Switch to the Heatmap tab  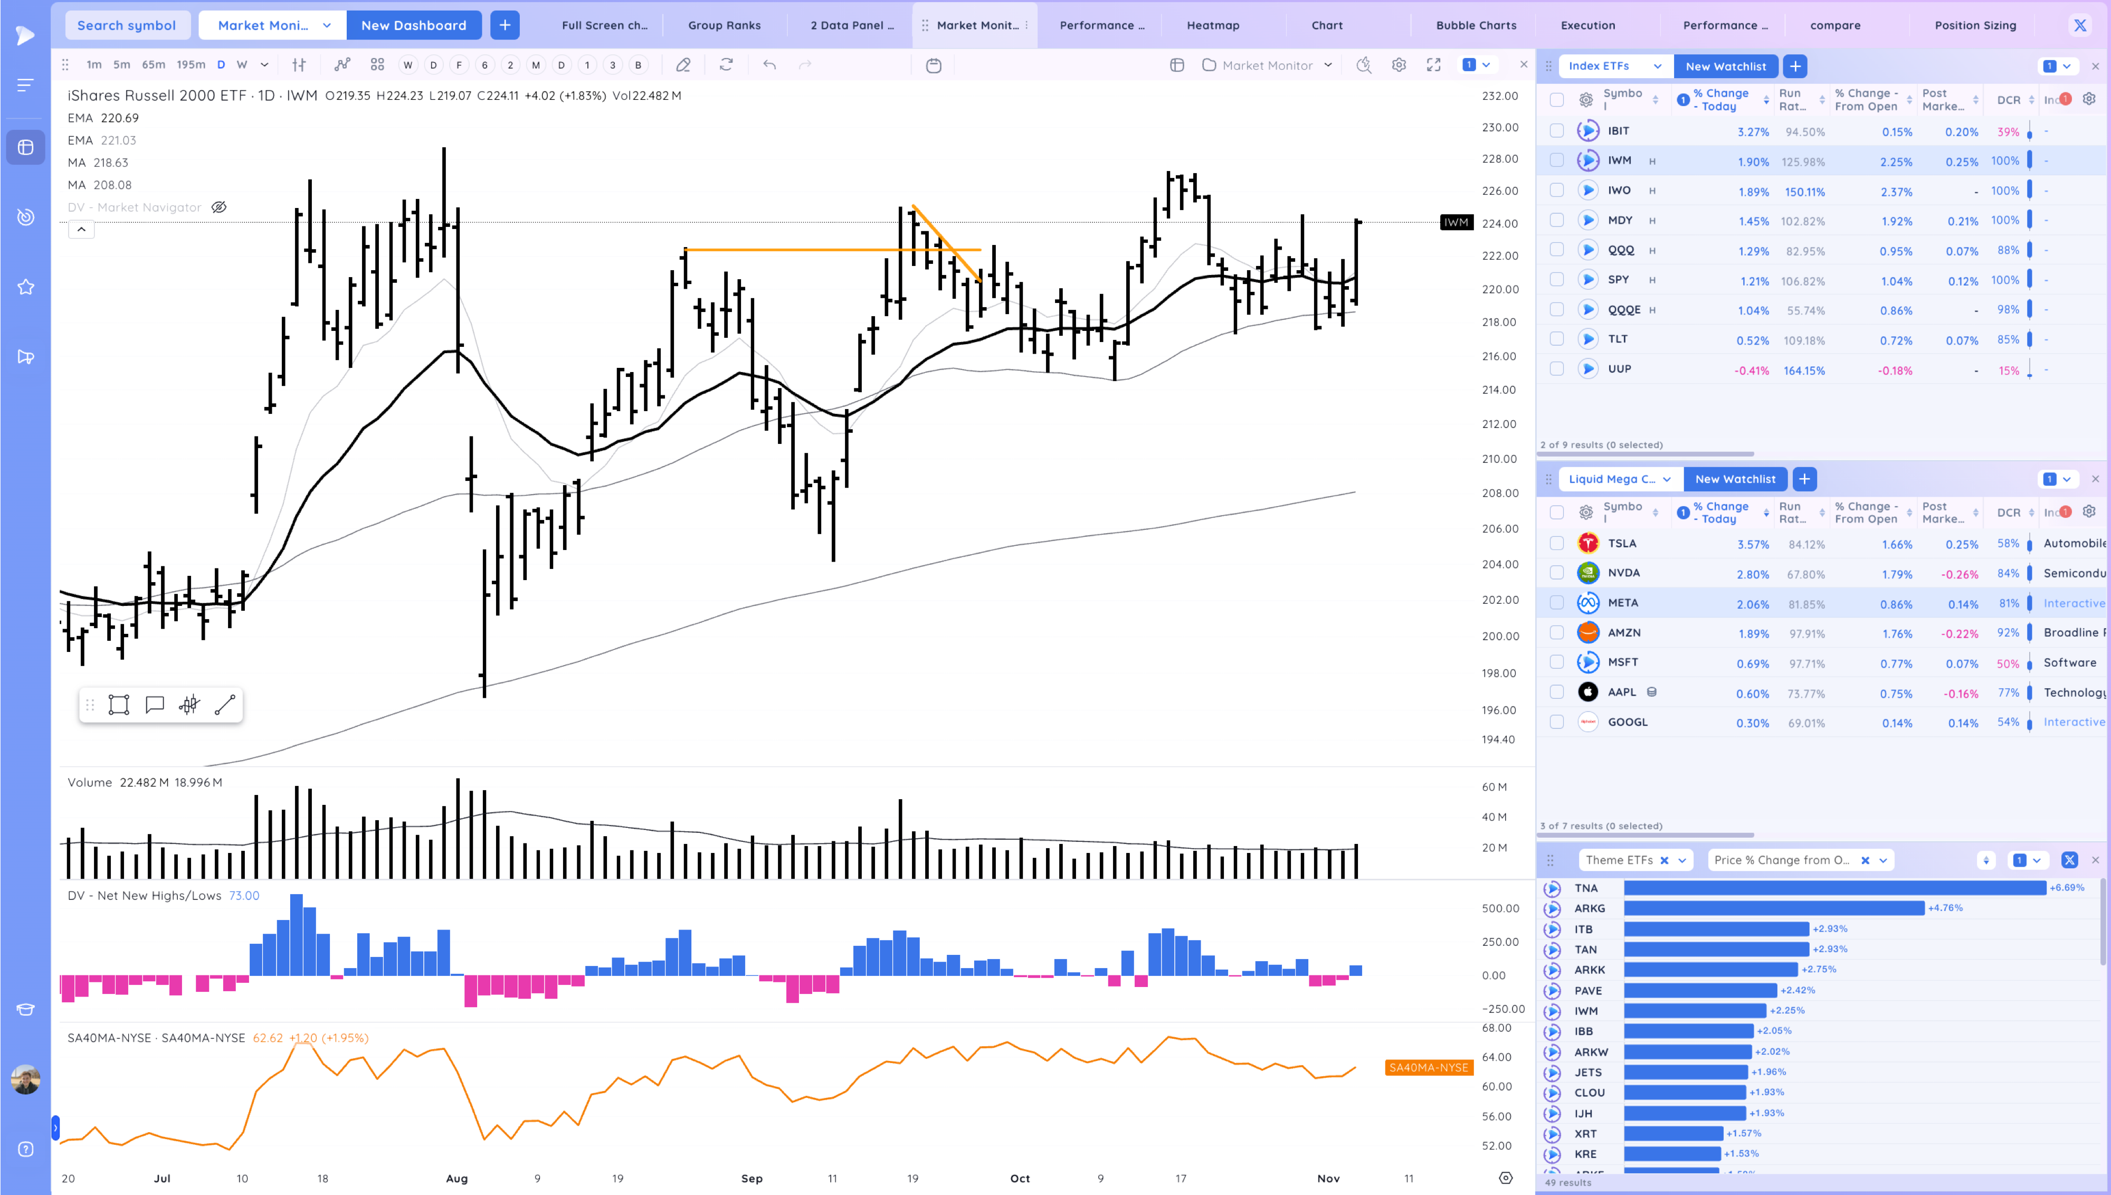[1213, 25]
